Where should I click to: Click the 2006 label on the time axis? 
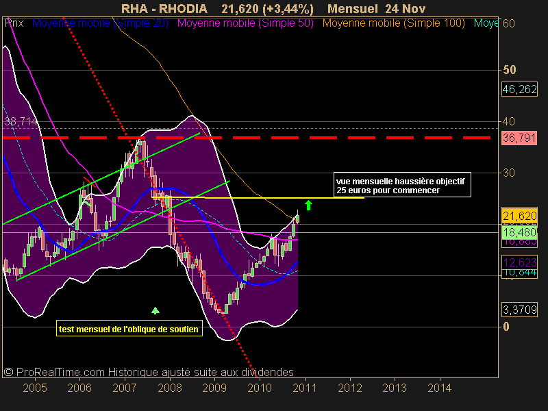(x=79, y=388)
